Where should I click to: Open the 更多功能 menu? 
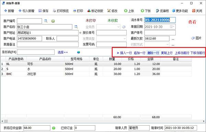tap(180, 11)
